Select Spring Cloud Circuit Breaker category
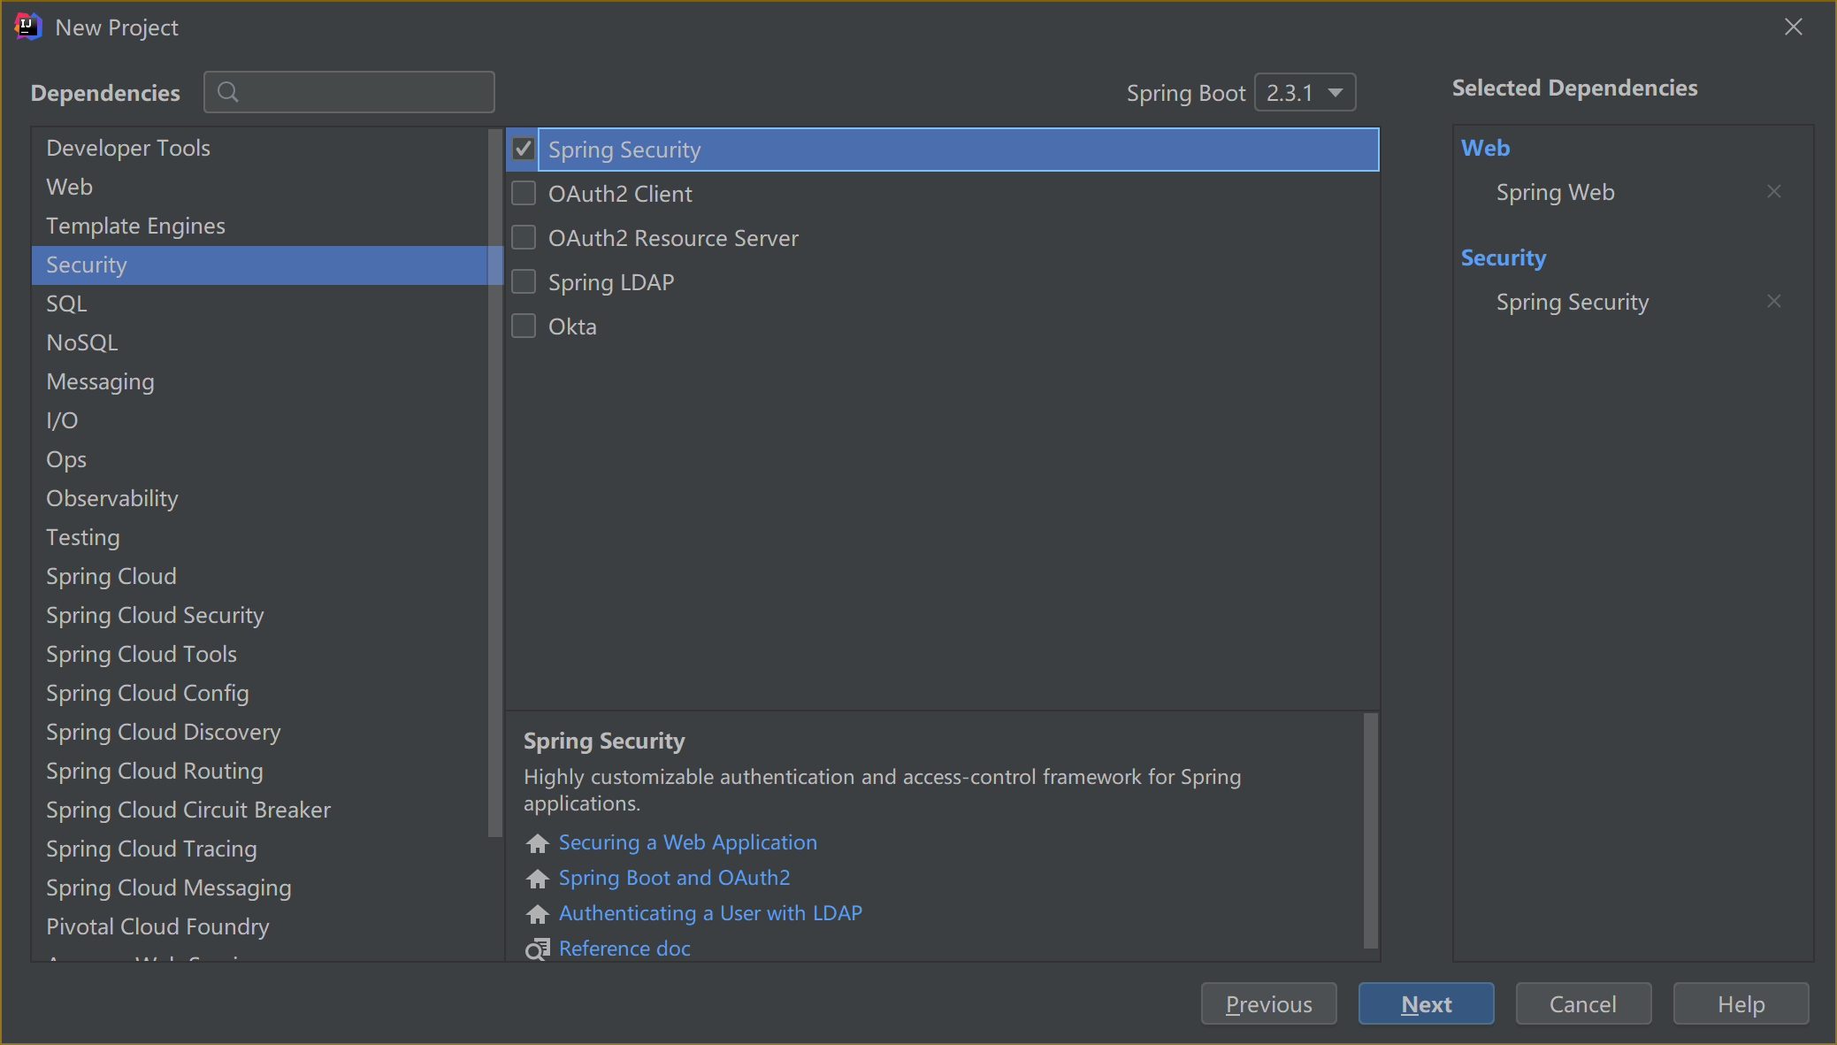This screenshot has width=1837, height=1045. click(260, 810)
